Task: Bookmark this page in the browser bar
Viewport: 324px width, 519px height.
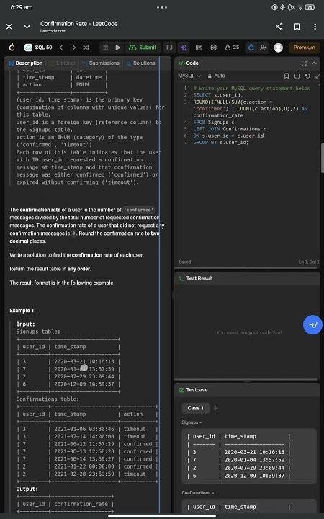Action: tap(297, 27)
